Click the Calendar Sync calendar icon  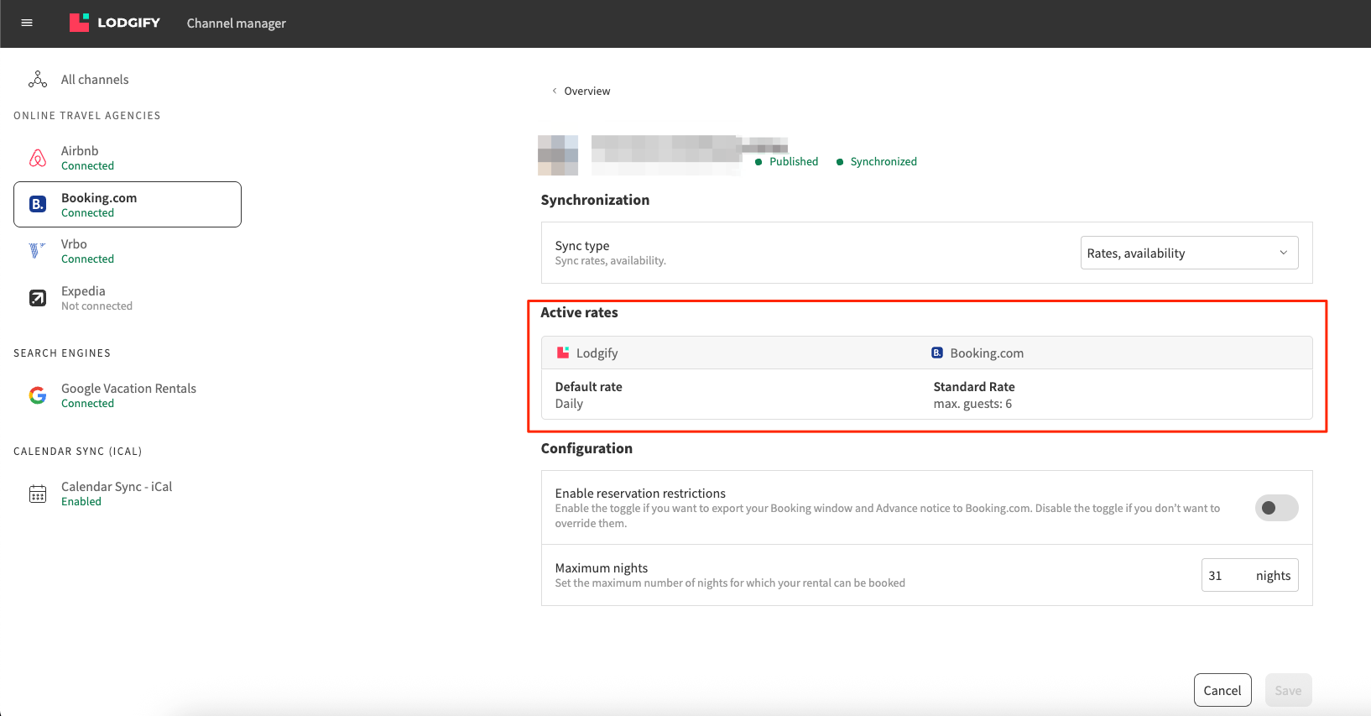(x=38, y=494)
